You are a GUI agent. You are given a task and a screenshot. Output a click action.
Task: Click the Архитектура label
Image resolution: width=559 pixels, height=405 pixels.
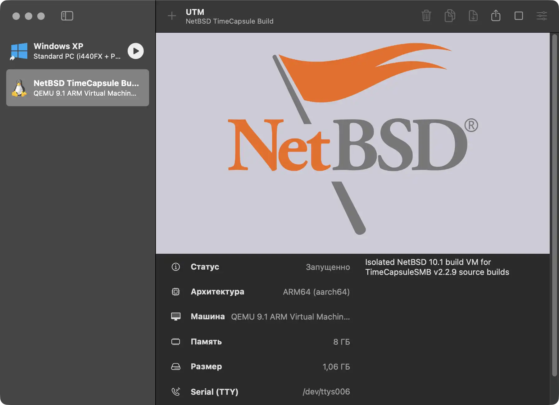click(217, 292)
